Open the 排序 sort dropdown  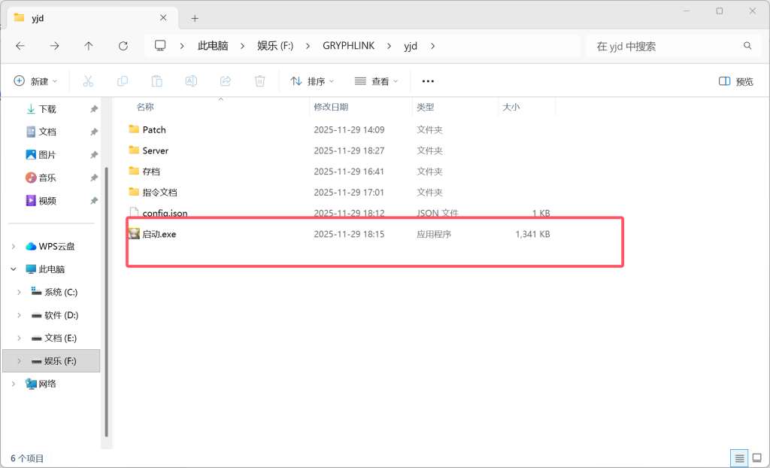(311, 81)
